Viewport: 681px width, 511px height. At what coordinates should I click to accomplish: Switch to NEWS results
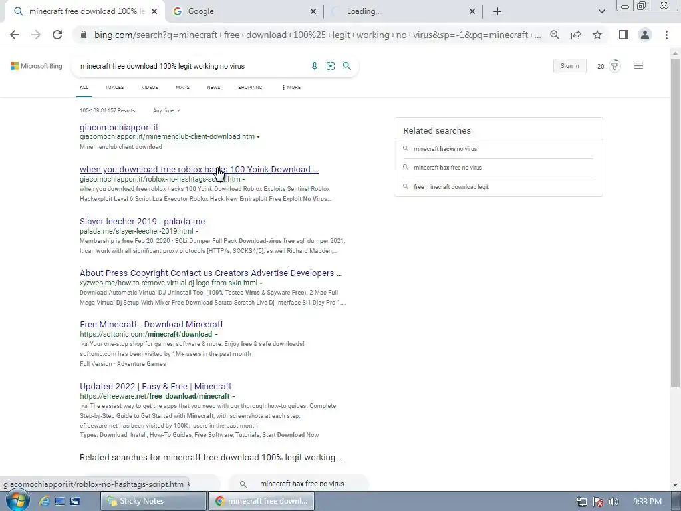tap(213, 87)
